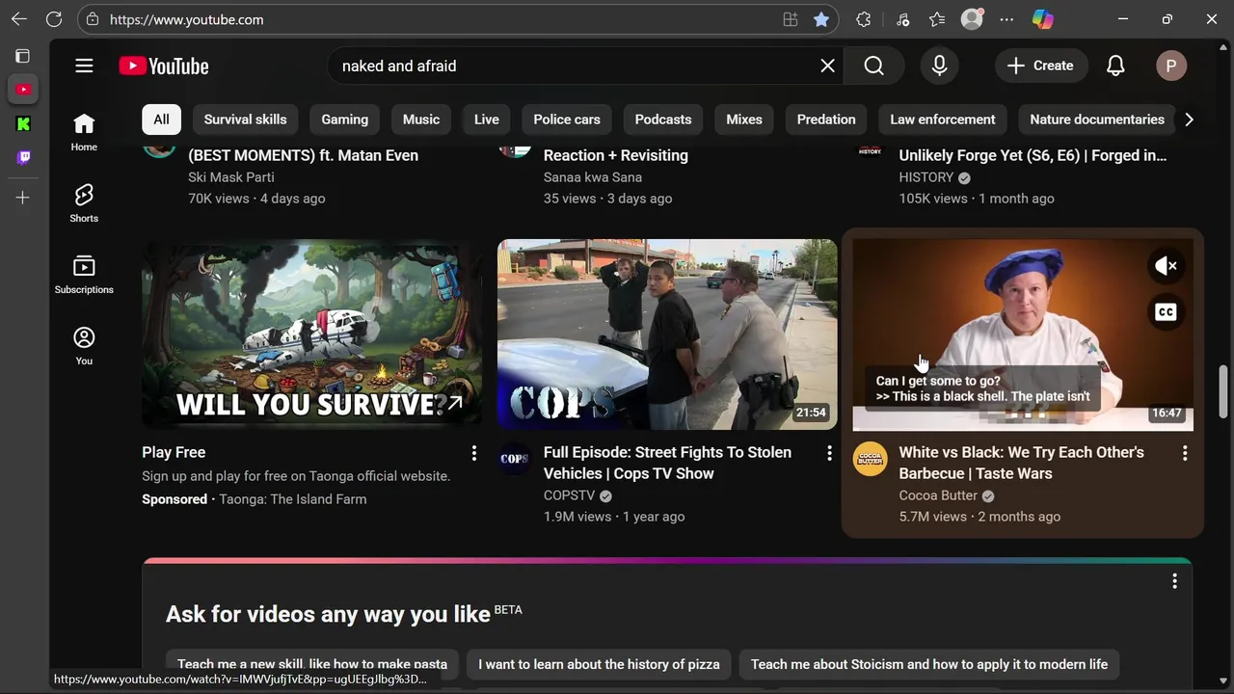This screenshot has height=694, width=1234.
Task: Open options menu for Cops full episode
Action: pos(829,453)
